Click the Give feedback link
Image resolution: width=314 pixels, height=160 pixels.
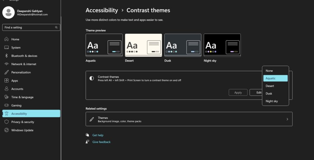pos(101,142)
